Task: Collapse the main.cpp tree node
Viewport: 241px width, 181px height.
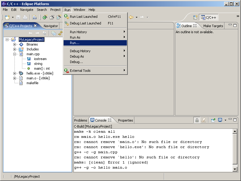Action: click(x=14, y=54)
